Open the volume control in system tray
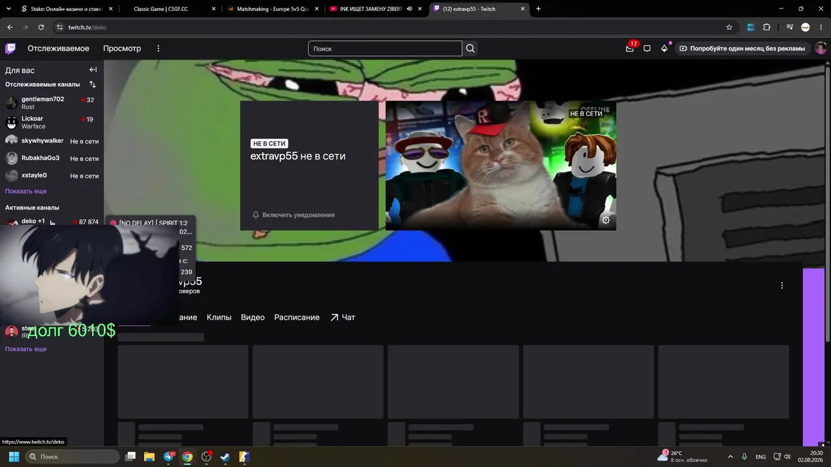This screenshot has height=467, width=831. 787,457
